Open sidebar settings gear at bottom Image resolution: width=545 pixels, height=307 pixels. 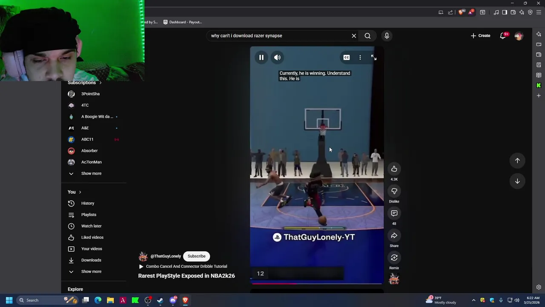pos(539,287)
